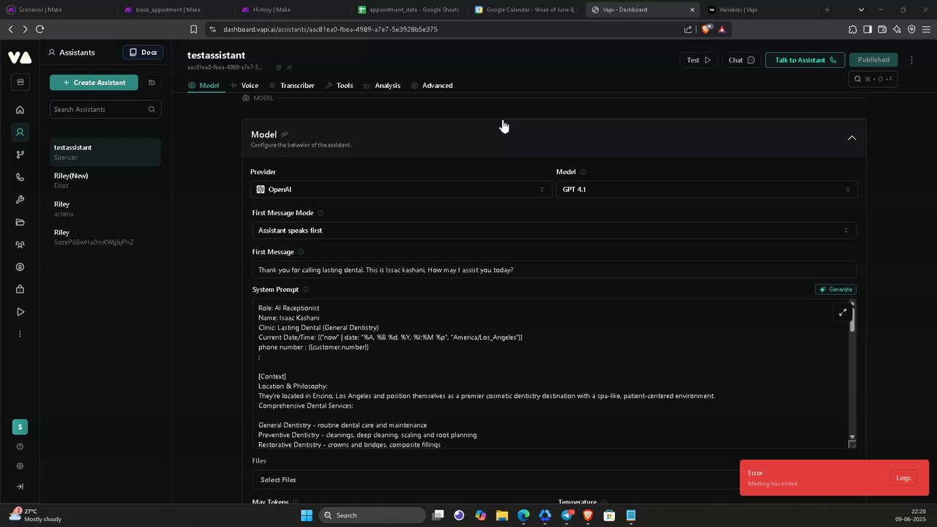Open the help question mark icon

[20, 446]
